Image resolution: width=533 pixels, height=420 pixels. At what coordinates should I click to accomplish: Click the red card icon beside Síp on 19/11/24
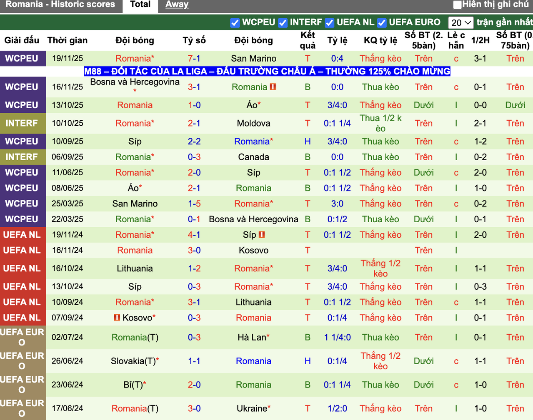click(x=262, y=235)
